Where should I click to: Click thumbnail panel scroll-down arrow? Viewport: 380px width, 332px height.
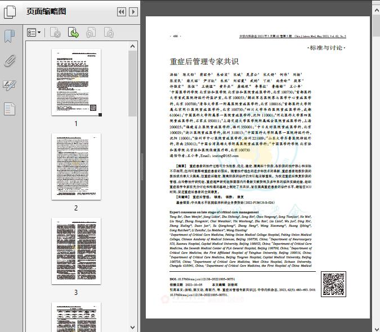pos(132,327)
